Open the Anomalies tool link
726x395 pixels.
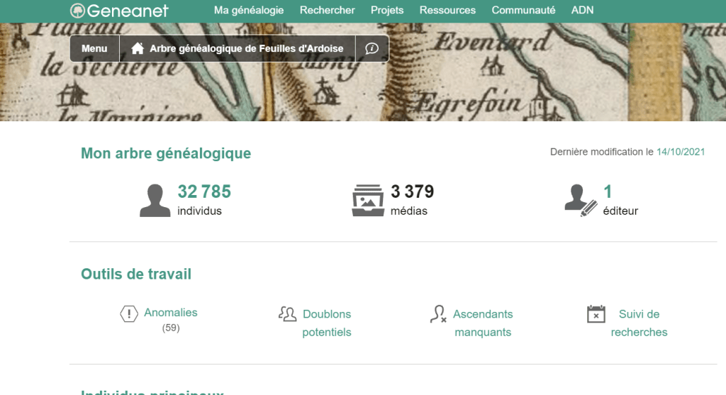(170, 313)
